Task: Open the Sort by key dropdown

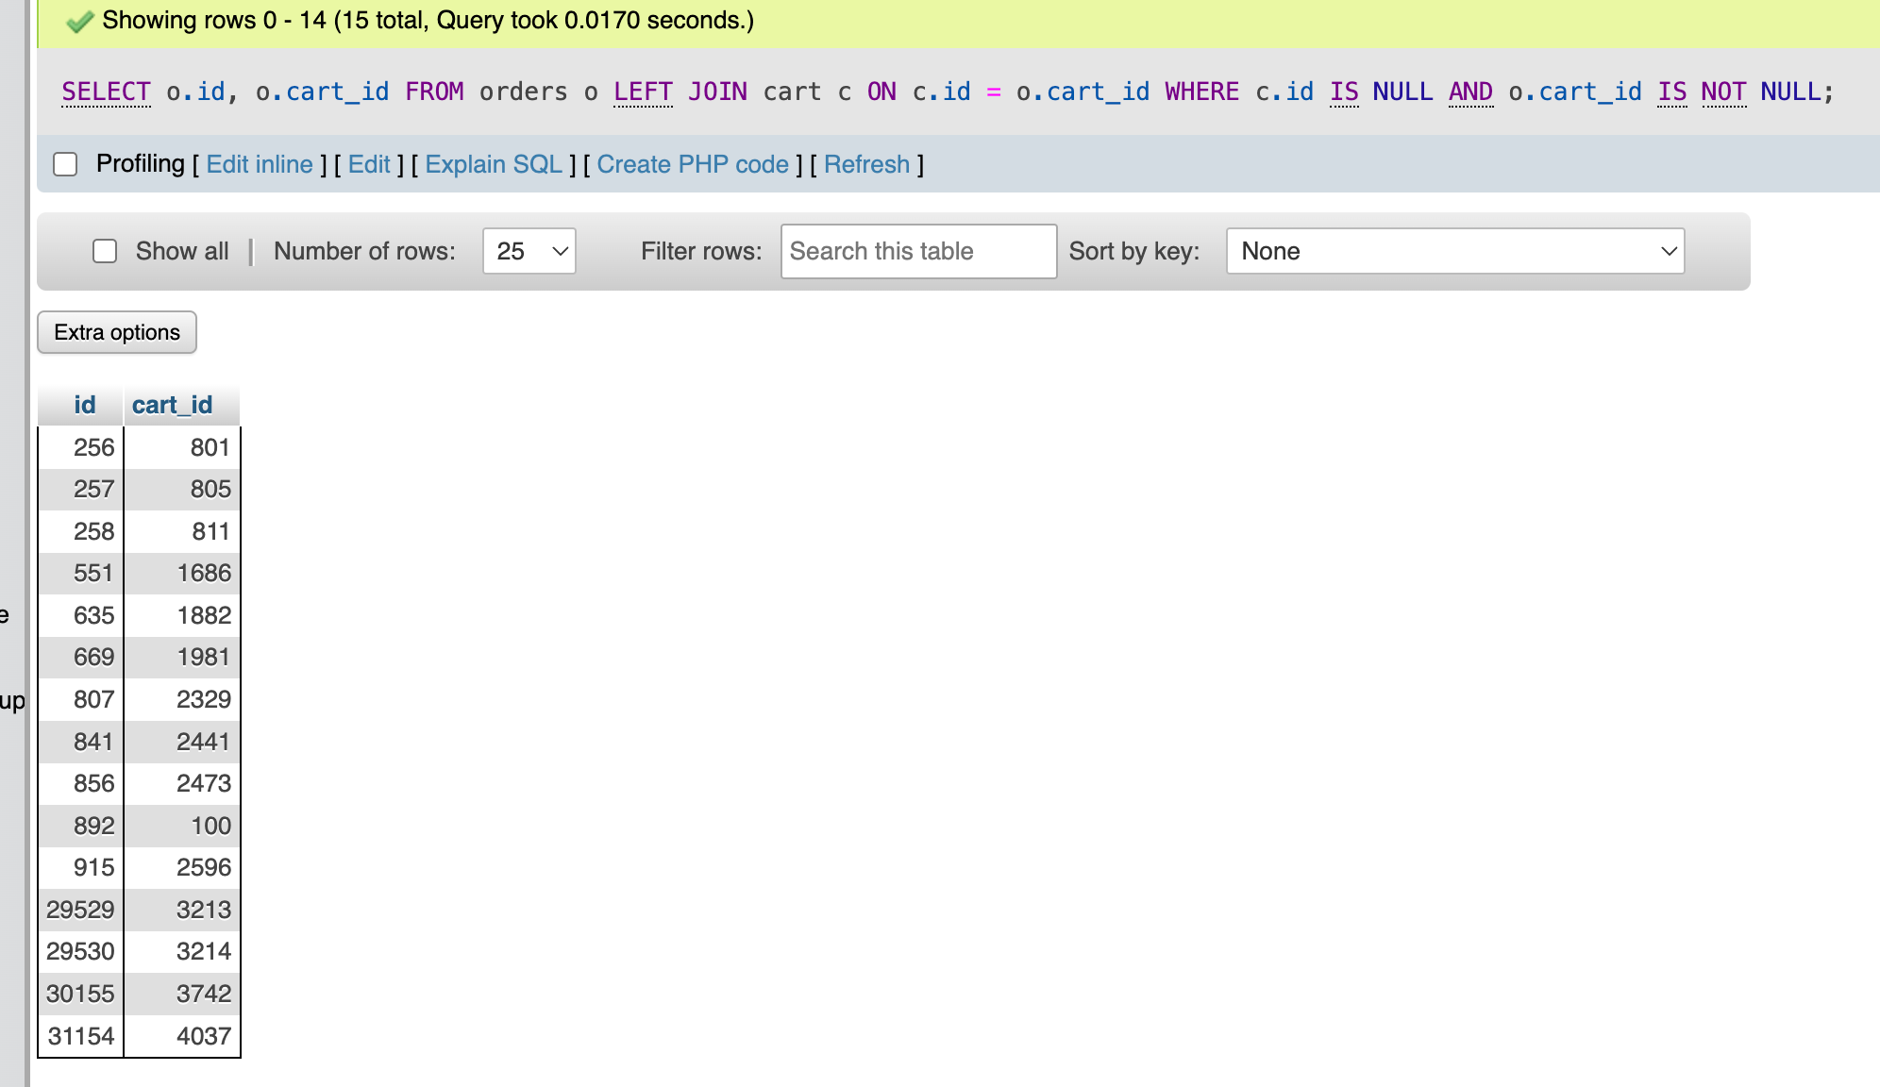Action: click(1455, 251)
